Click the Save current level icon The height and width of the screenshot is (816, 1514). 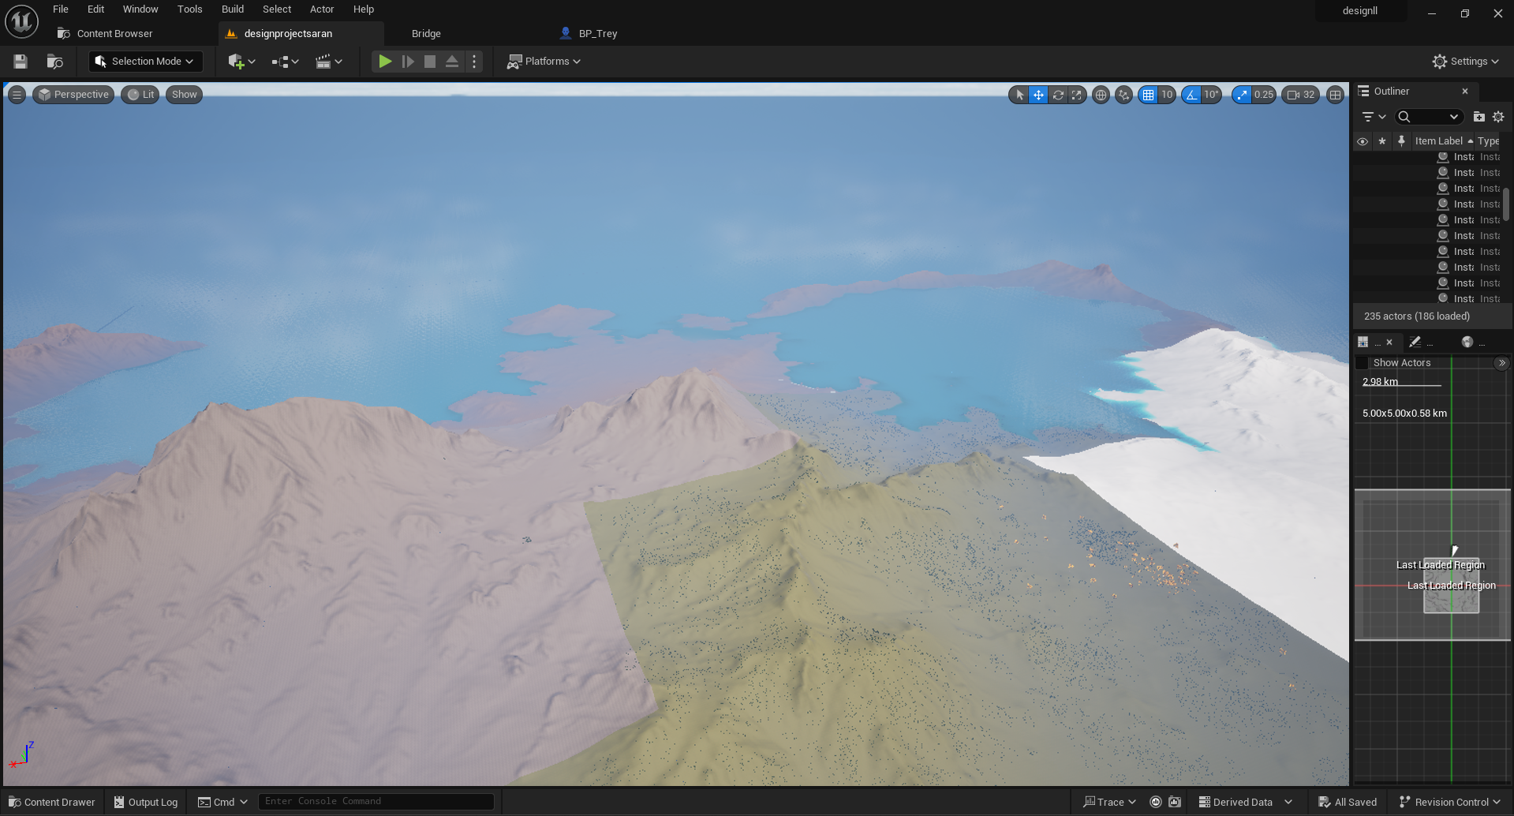(x=21, y=62)
